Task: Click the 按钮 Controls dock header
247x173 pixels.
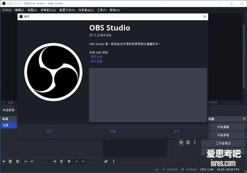Action: pos(226,119)
